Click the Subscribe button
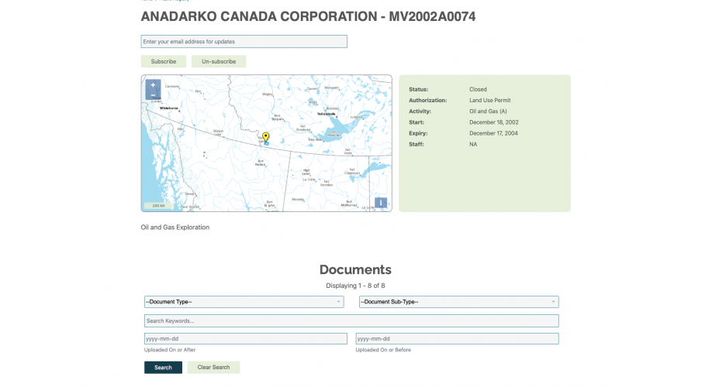Viewport: 712px width, 387px height. 164,61
